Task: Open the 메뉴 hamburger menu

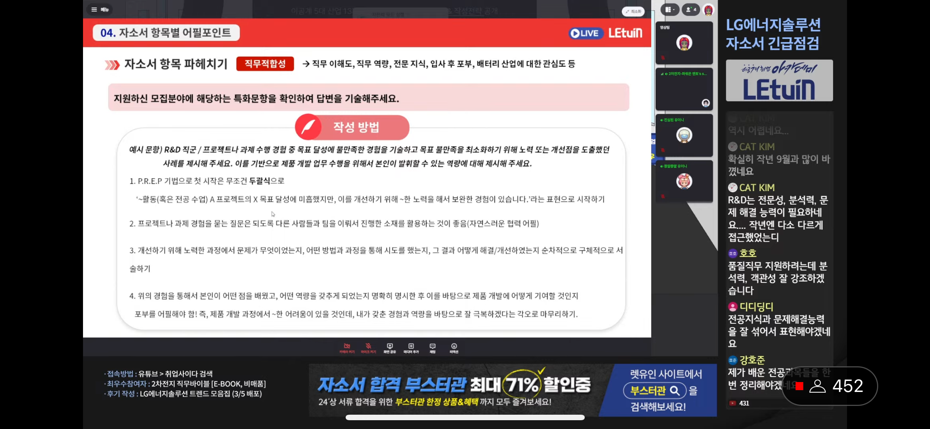Action: 100,10
